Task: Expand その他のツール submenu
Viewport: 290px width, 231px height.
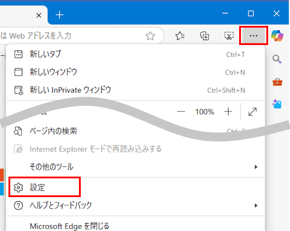Action: [x=135, y=167]
